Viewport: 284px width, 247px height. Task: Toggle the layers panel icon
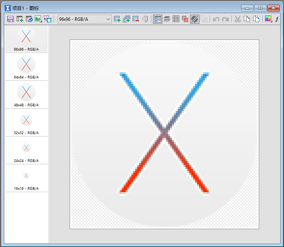(x=167, y=19)
